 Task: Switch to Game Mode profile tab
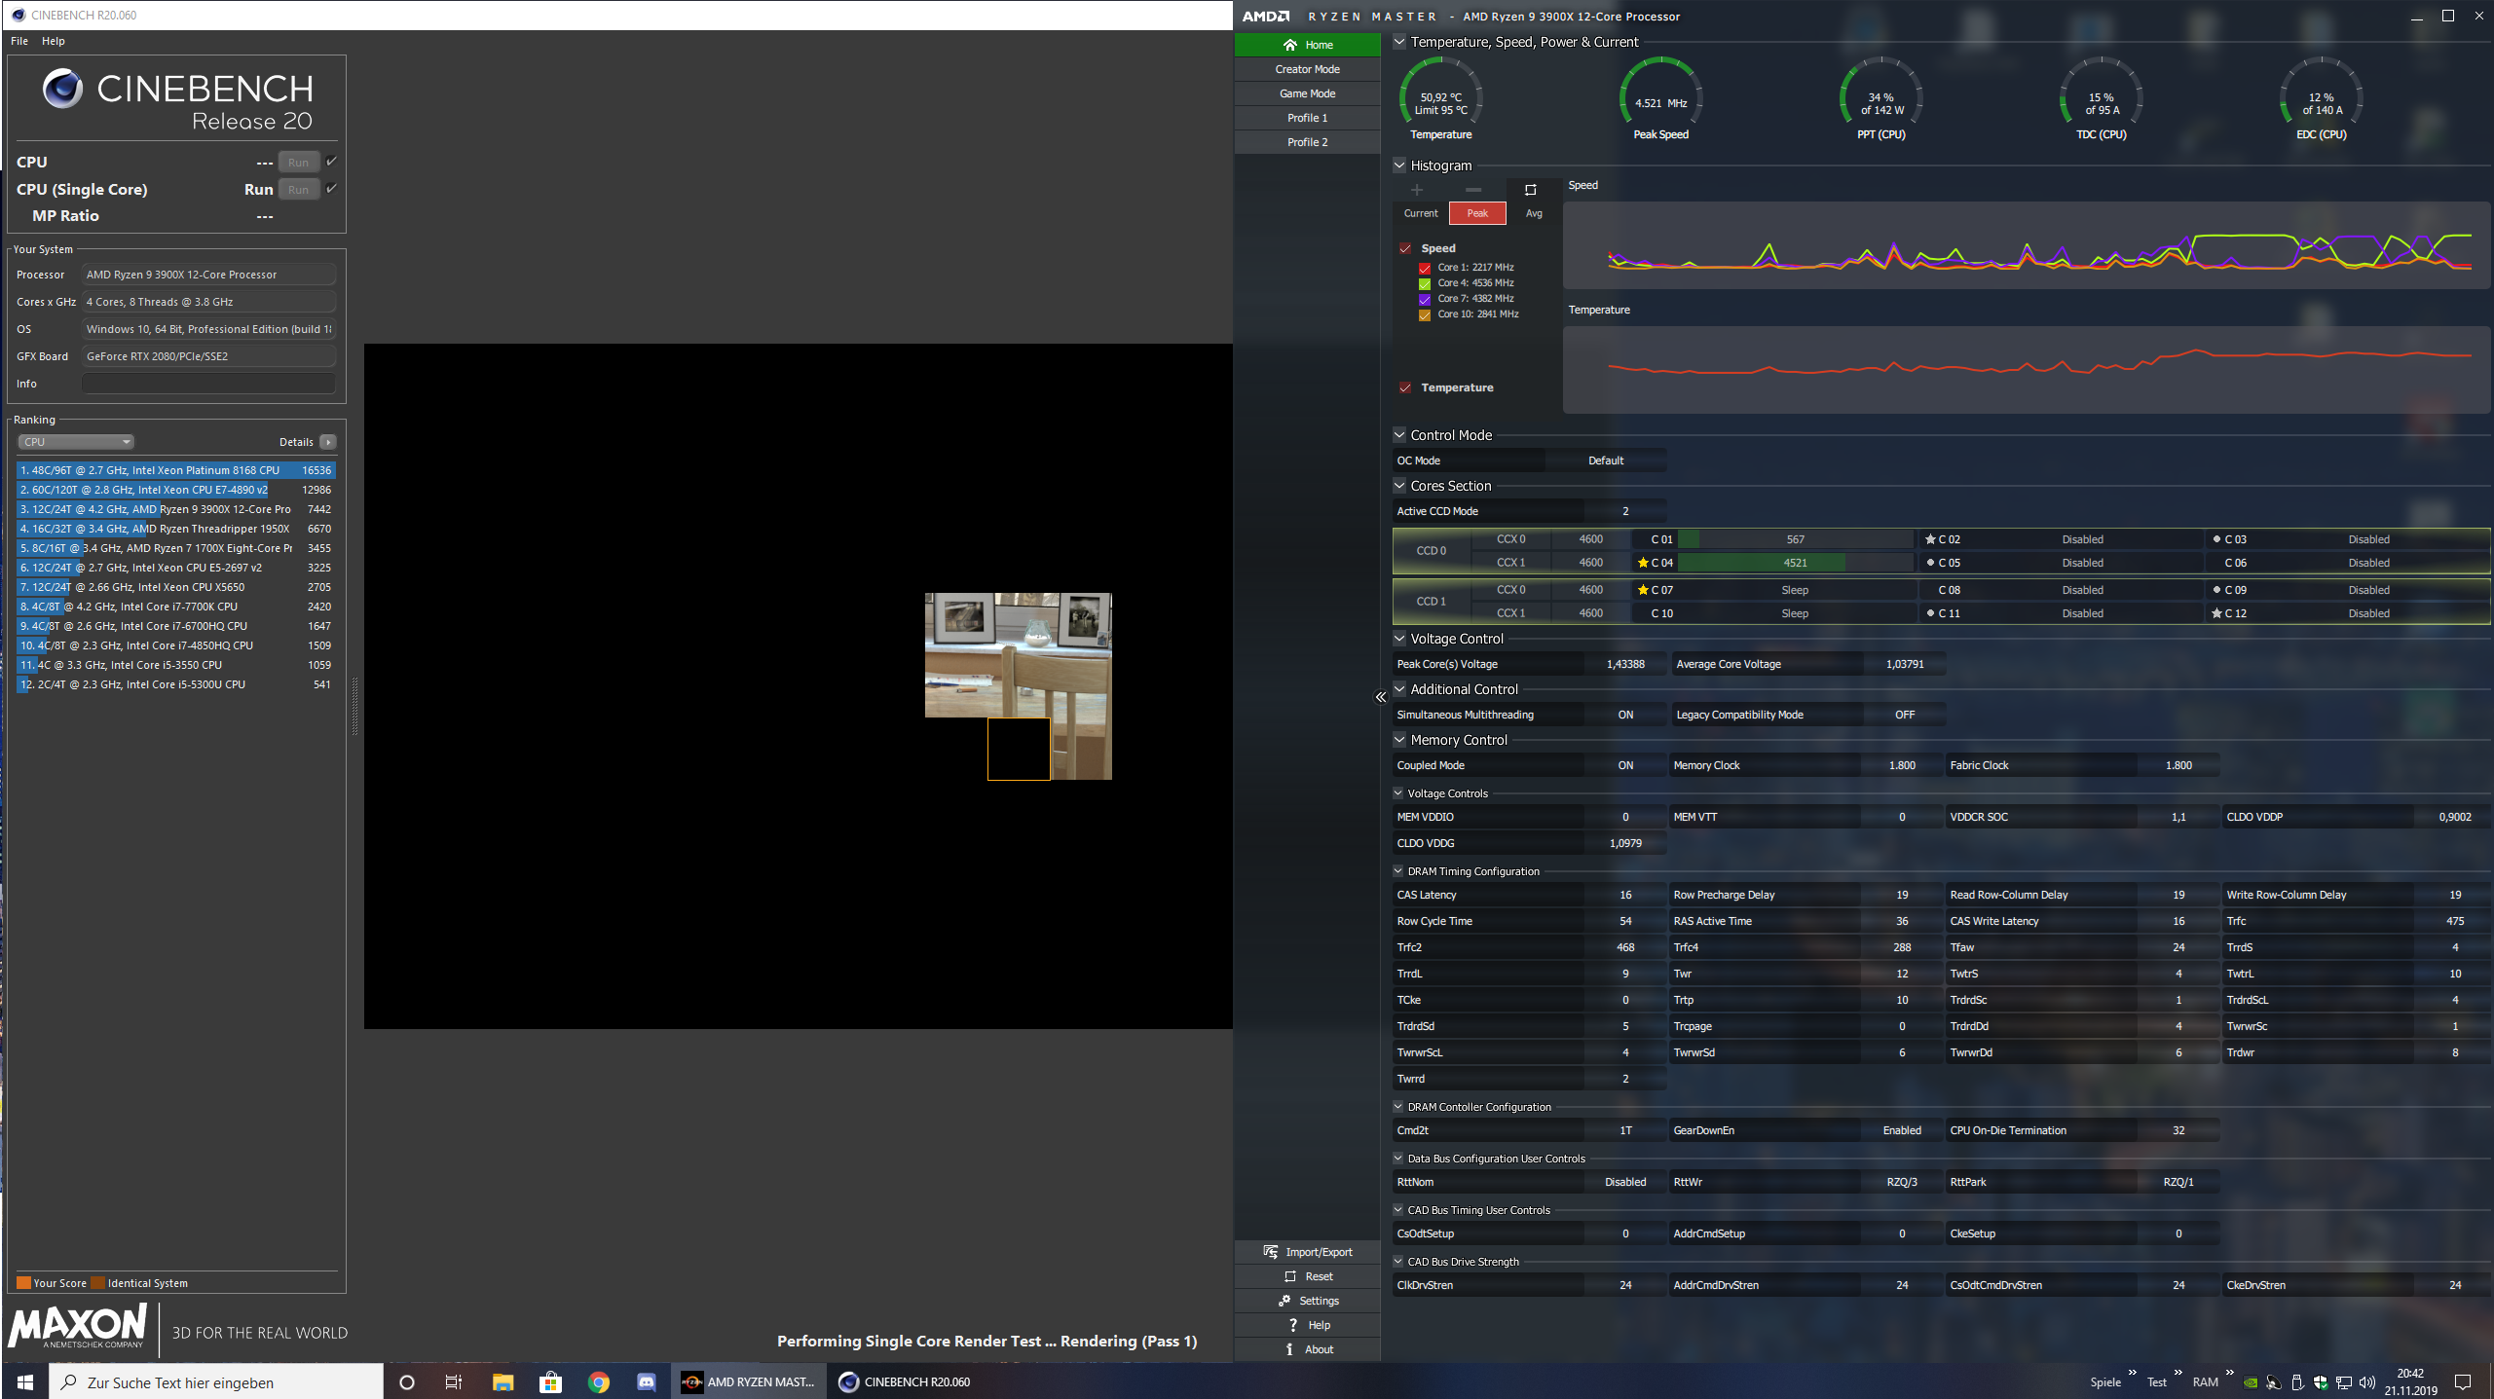coord(1307,93)
